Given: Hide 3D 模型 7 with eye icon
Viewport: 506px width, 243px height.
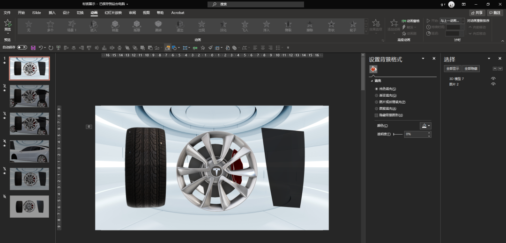Looking at the screenshot, I should point(493,79).
